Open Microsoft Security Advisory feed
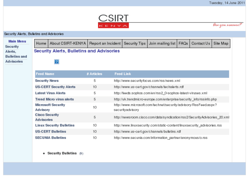 (50, 107)
